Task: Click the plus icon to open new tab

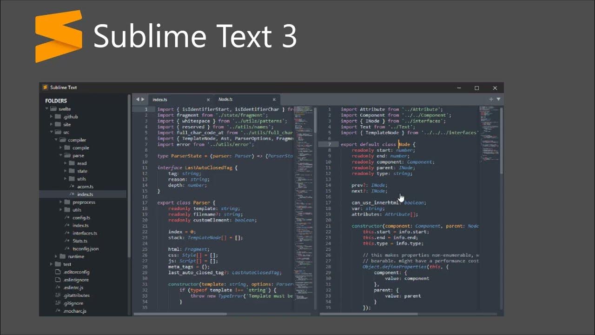Action: (x=491, y=99)
